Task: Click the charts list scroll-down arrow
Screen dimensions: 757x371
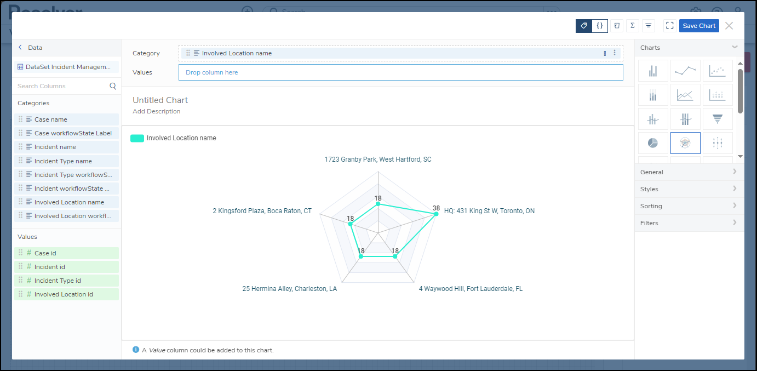Action: tap(740, 156)
